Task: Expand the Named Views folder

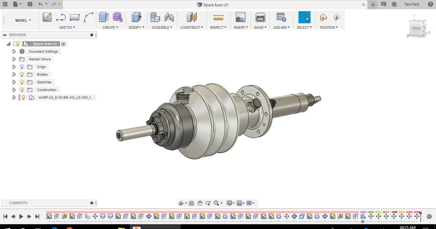Action: point(14,59)
